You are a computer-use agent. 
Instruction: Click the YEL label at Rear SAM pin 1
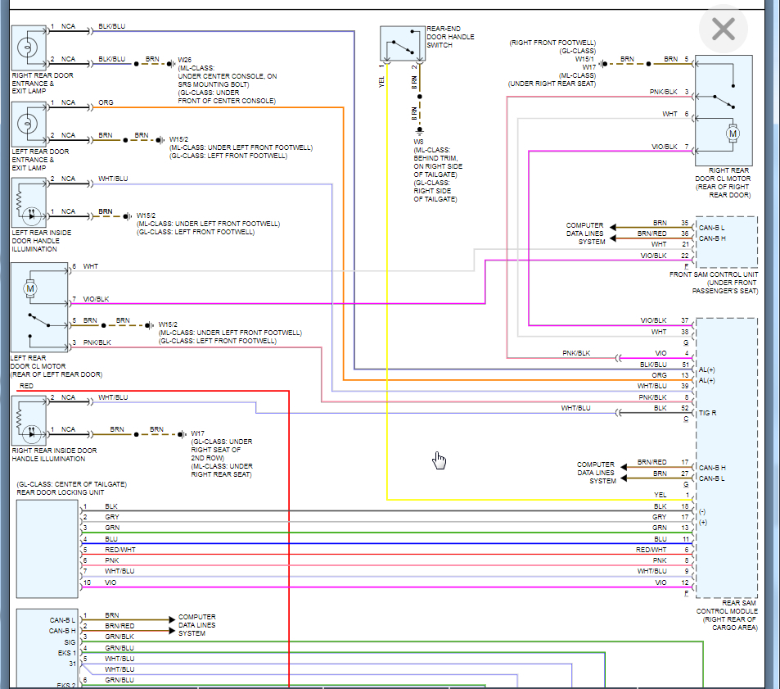pyautogui.click(x=660, y=495)
